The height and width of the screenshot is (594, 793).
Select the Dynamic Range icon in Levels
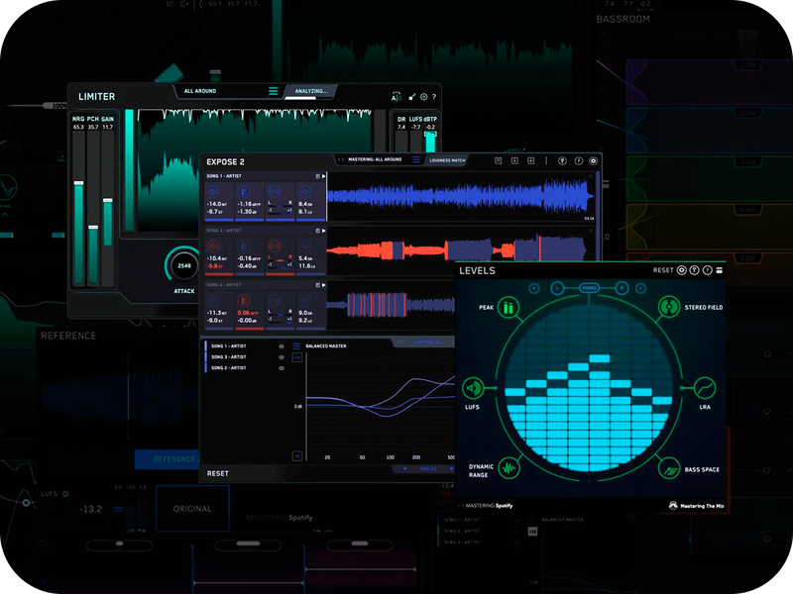click(x=510, y=467)
